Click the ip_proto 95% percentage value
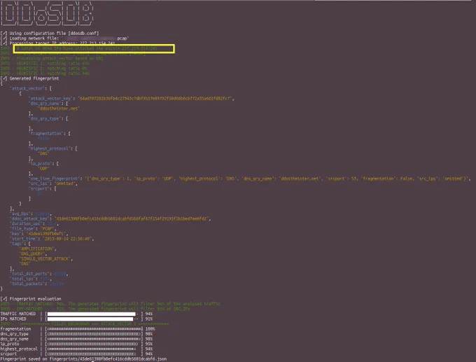Image resolution: width=476 pixels, height=362 pixels. pos(149,344)
